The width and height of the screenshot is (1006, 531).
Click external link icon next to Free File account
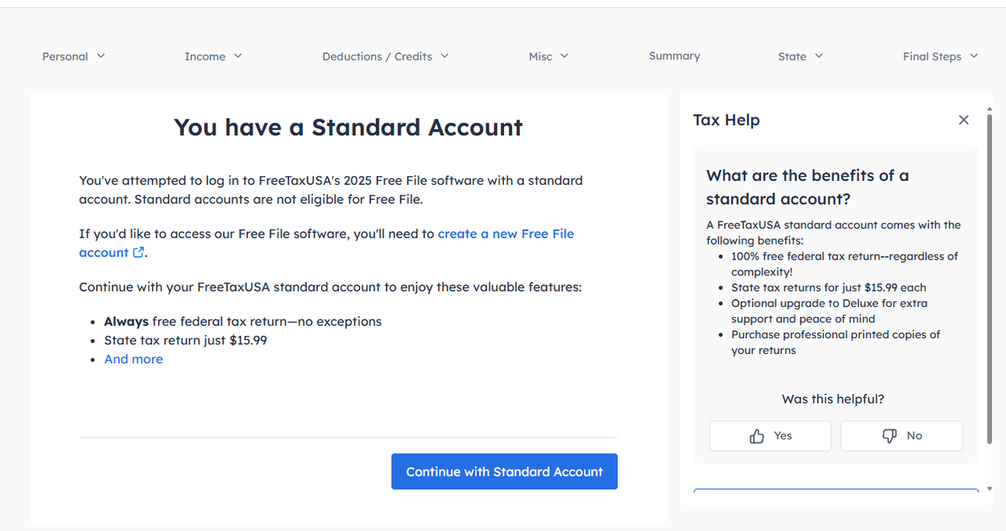(138, 253)
